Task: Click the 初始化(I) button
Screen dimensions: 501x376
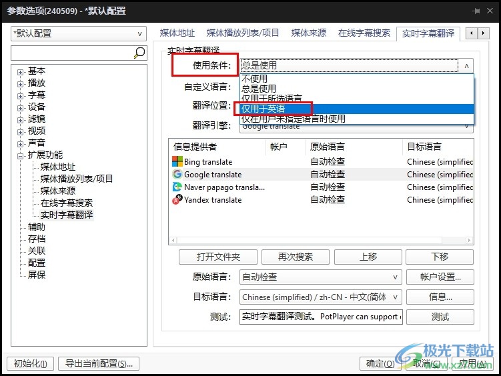Action: pos(31,363)
